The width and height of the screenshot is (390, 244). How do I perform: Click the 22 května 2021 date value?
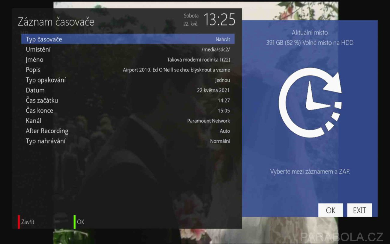[213, 90]
